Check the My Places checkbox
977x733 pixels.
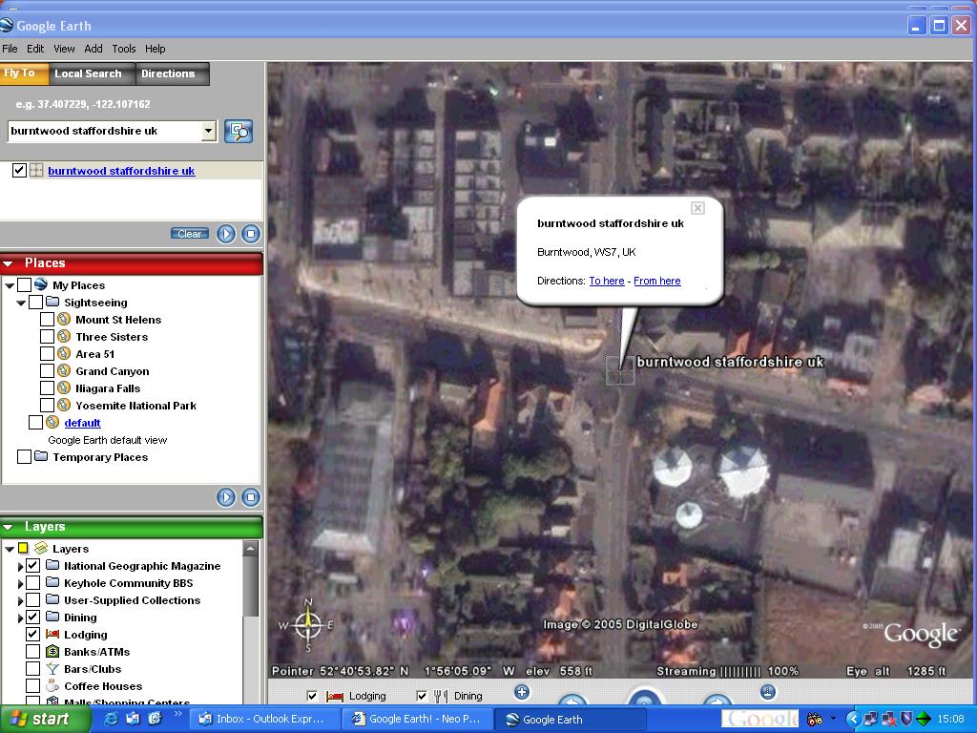click(24, 284)
